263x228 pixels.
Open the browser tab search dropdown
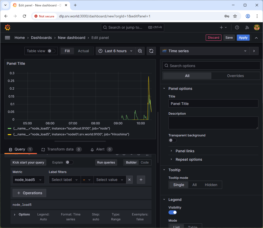pyautogui.click(x=5, y=5)
